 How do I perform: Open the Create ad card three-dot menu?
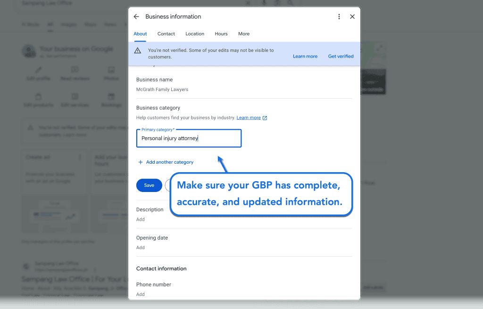(x=80, y=158)
